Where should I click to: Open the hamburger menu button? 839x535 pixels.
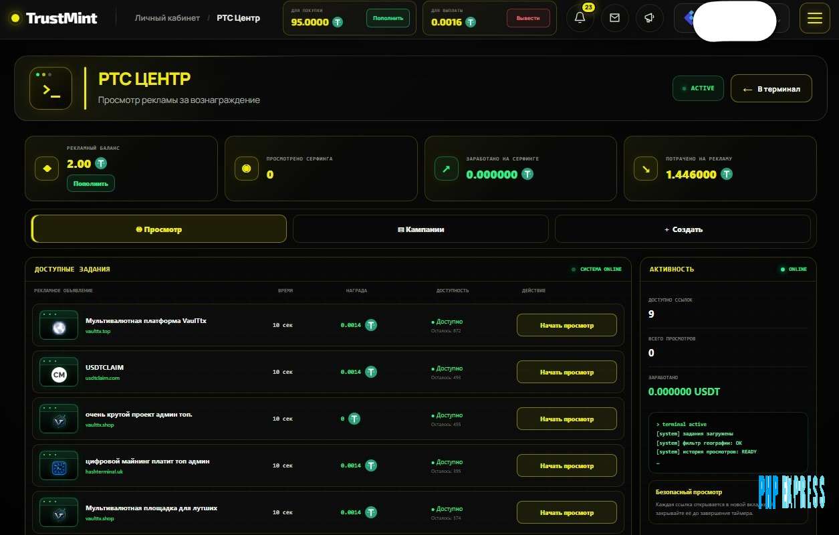814,18
